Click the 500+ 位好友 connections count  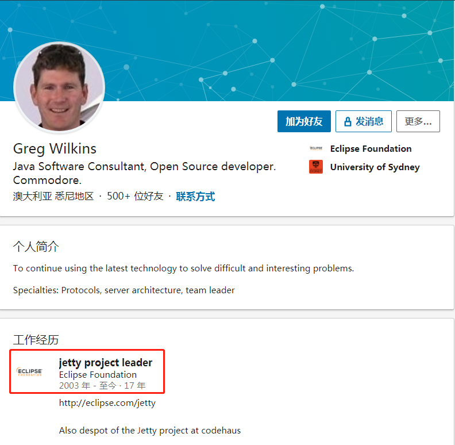click(x=135, y=196)
